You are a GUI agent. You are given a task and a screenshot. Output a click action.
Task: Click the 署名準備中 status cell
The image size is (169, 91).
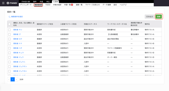click(135, 30)
